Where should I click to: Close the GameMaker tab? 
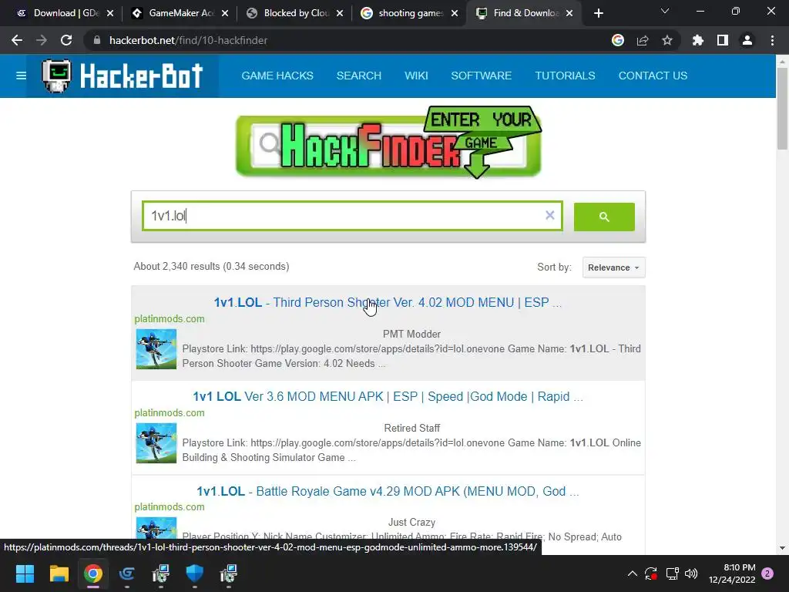tap(225, 13)
